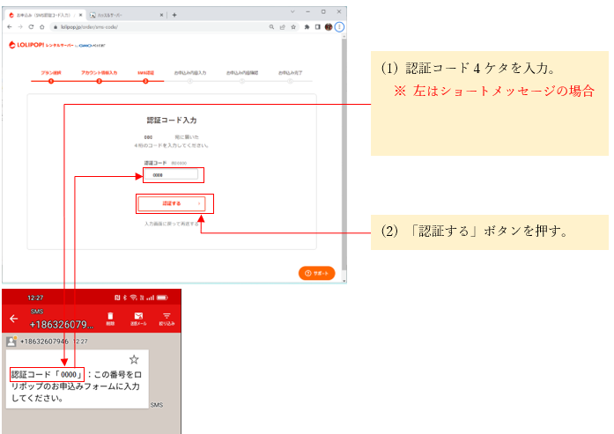Tap the filter icon in SMS toolbar
This screenshot has height=434, width=614.
tap(165, 317)
